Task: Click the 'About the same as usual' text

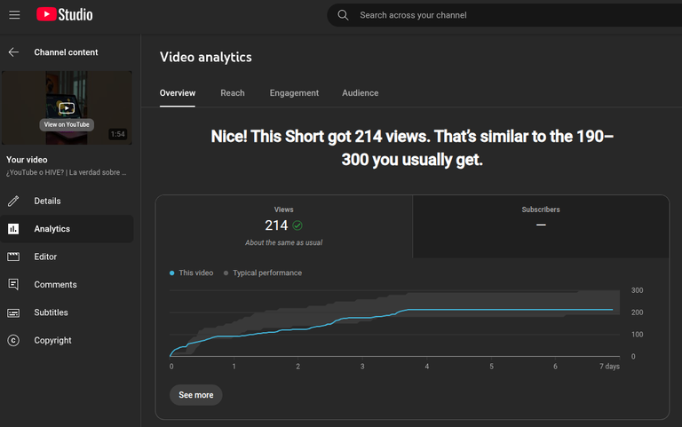Action: click(x=283, y=242)
